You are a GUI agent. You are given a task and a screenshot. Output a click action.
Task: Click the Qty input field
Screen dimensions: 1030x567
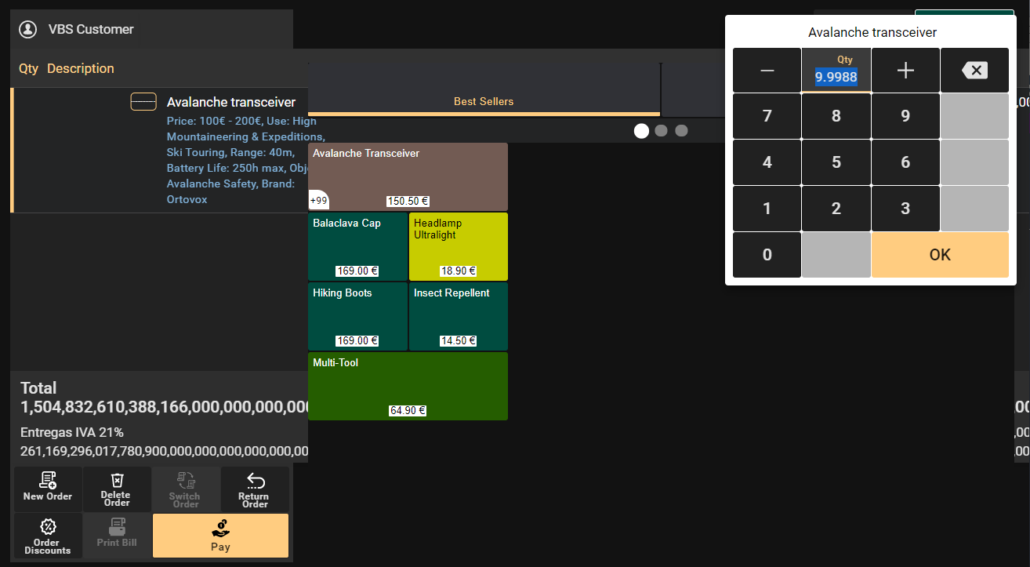836,77
